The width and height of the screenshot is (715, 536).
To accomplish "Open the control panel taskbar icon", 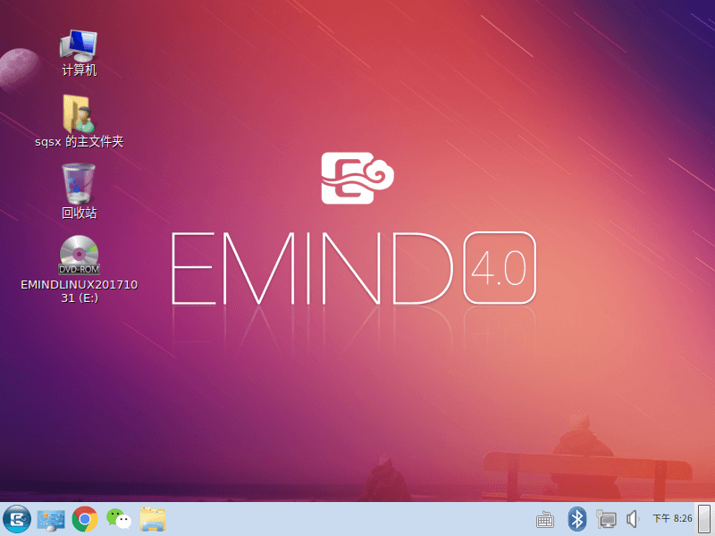I will (51, 520).
